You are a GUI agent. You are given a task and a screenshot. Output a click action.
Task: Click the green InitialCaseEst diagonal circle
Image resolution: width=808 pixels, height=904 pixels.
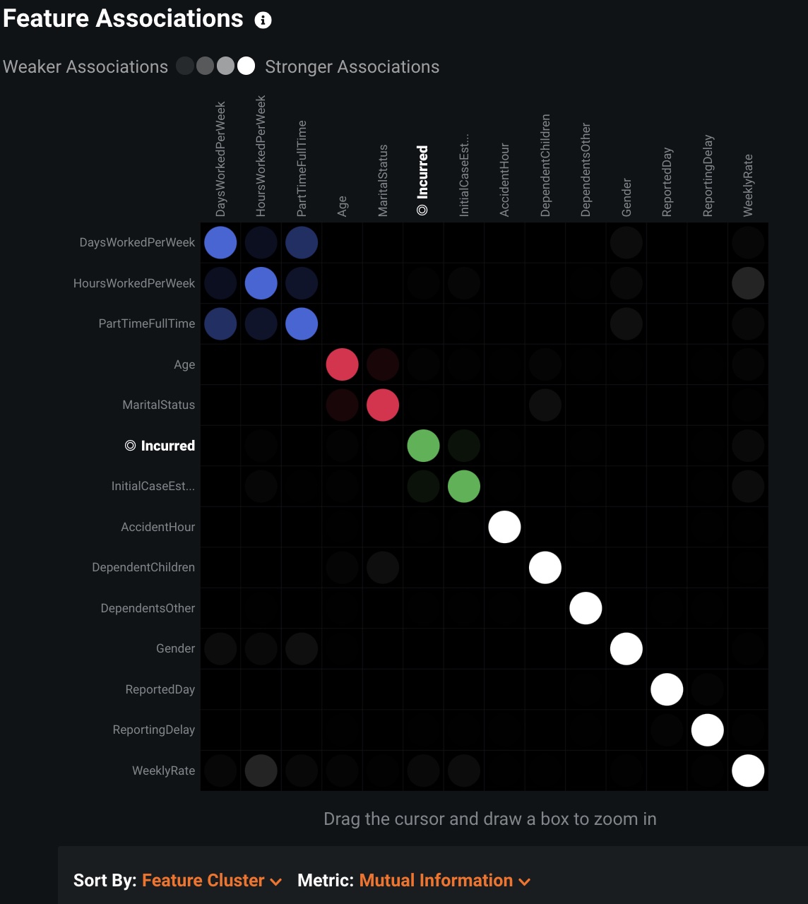pos(464,487)
